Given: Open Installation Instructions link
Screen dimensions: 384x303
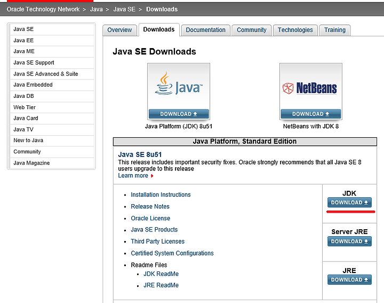Looking at the screenshot, I should tap(161, 195).
